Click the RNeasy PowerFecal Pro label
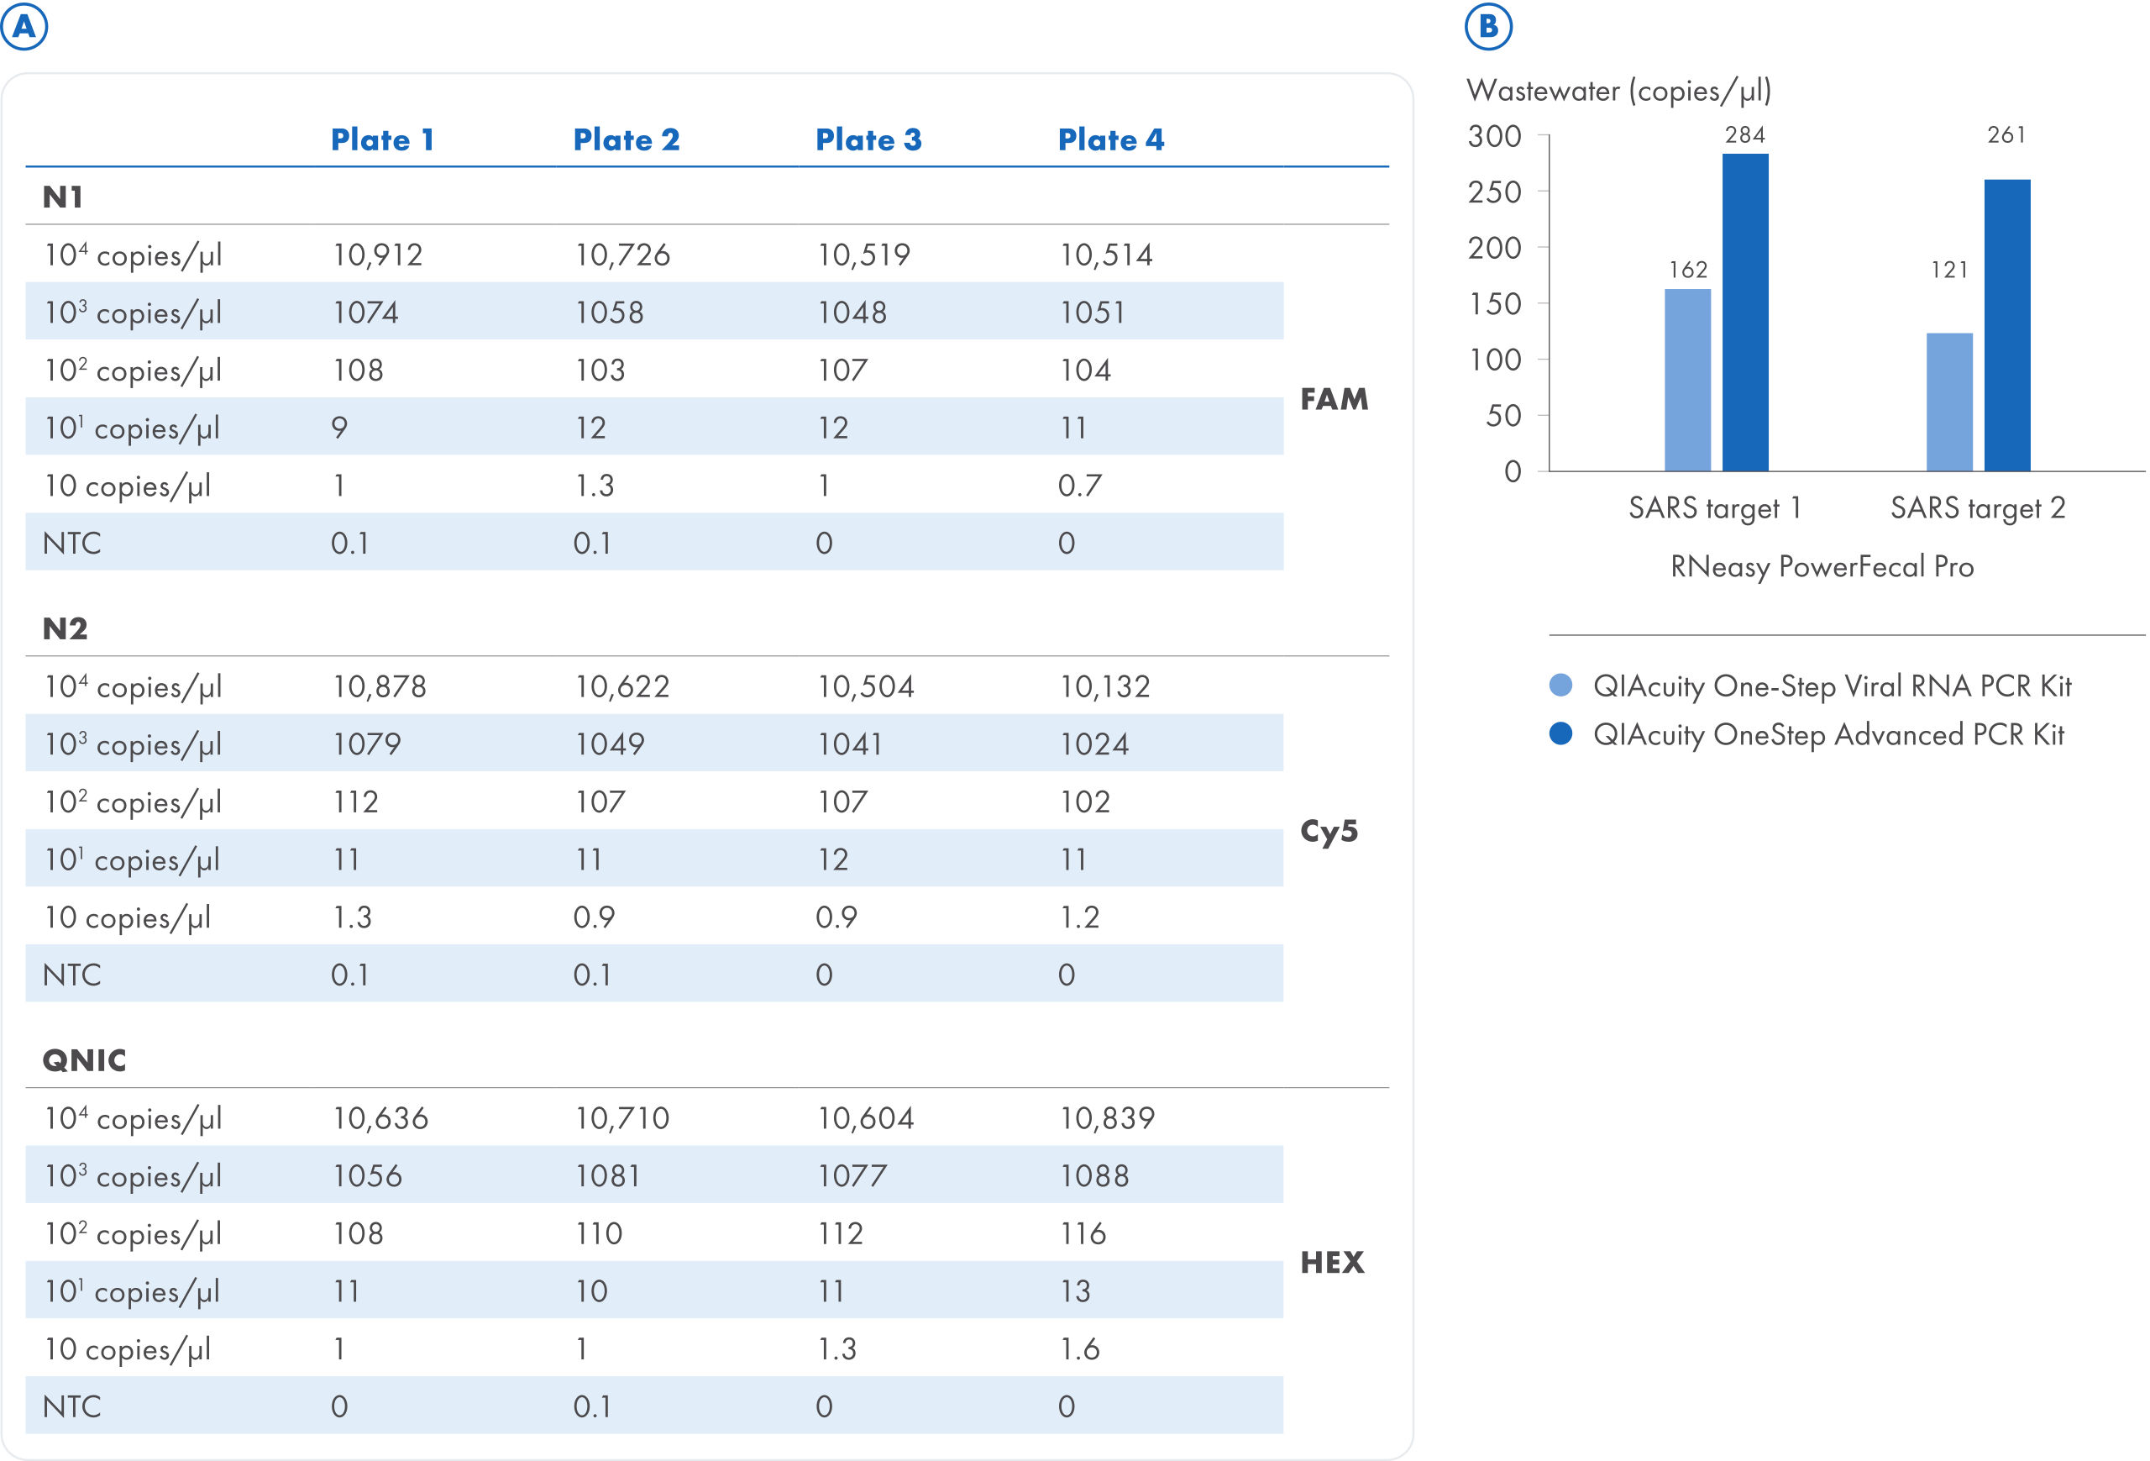The height and width of the screenshot is (1461, 2150). pos(1822,566)
